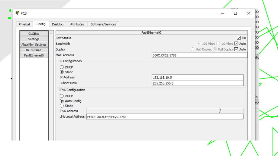Switch to the Config tab
Screen dimensions: 278x156
41,24
